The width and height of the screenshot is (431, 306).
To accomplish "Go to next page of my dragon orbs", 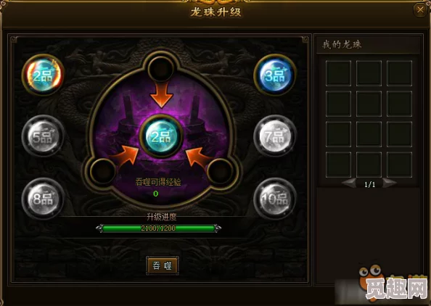I will (x=390, y=183).
